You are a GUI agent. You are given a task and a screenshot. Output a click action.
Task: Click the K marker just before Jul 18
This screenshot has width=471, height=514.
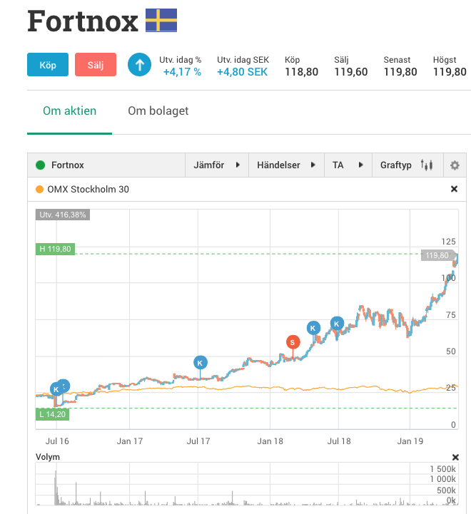[x=337, y=324]
